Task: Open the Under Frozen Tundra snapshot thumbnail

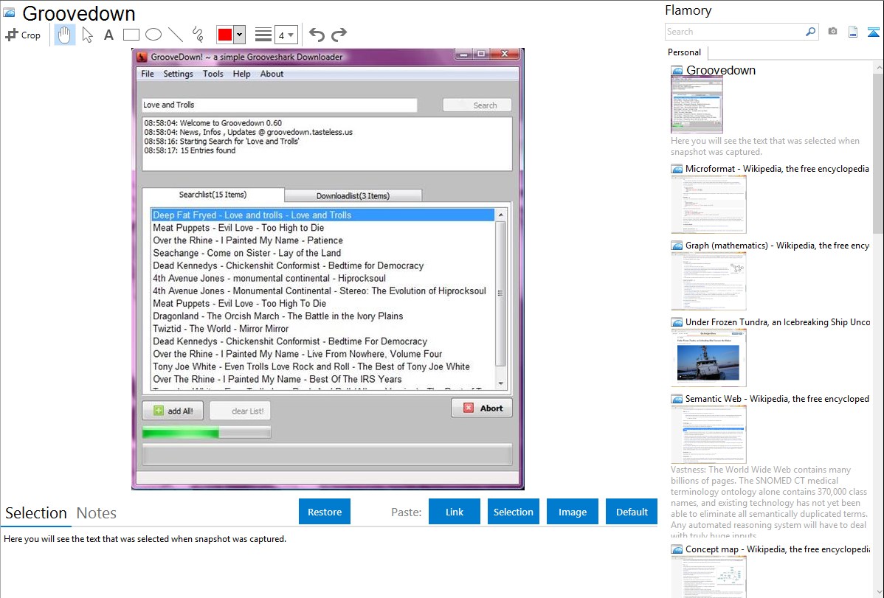Action: (708, 358)
